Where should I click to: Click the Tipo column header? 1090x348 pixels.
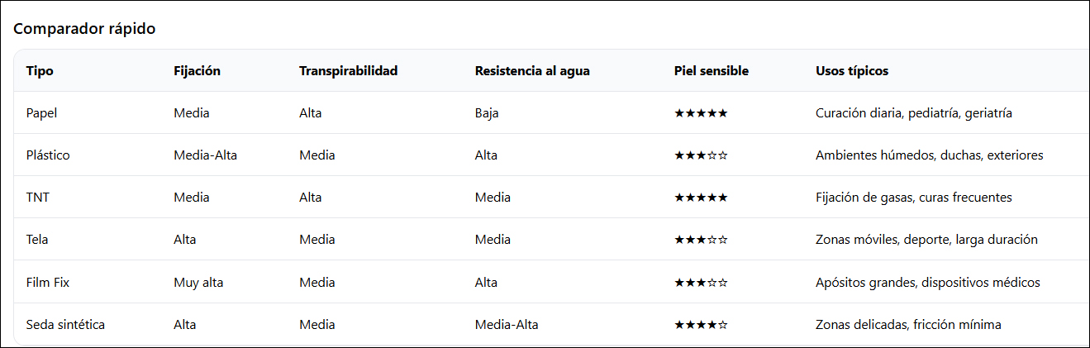click(x=40, y=71)
